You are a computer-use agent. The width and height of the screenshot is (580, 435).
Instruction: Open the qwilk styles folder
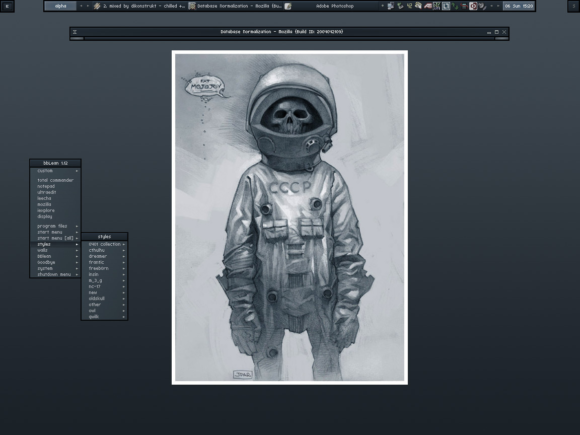click(105, 317)
